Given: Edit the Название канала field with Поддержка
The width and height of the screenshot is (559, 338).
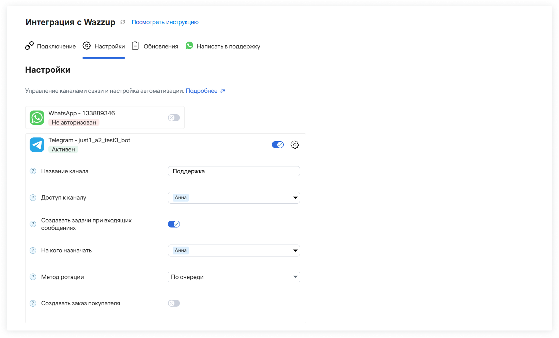Looking at the screenshot, I should click(x=234, y=171).
